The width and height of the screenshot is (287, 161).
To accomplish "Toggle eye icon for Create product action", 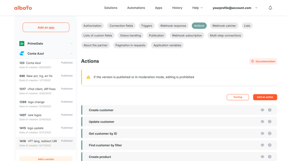I will (262, 157).
